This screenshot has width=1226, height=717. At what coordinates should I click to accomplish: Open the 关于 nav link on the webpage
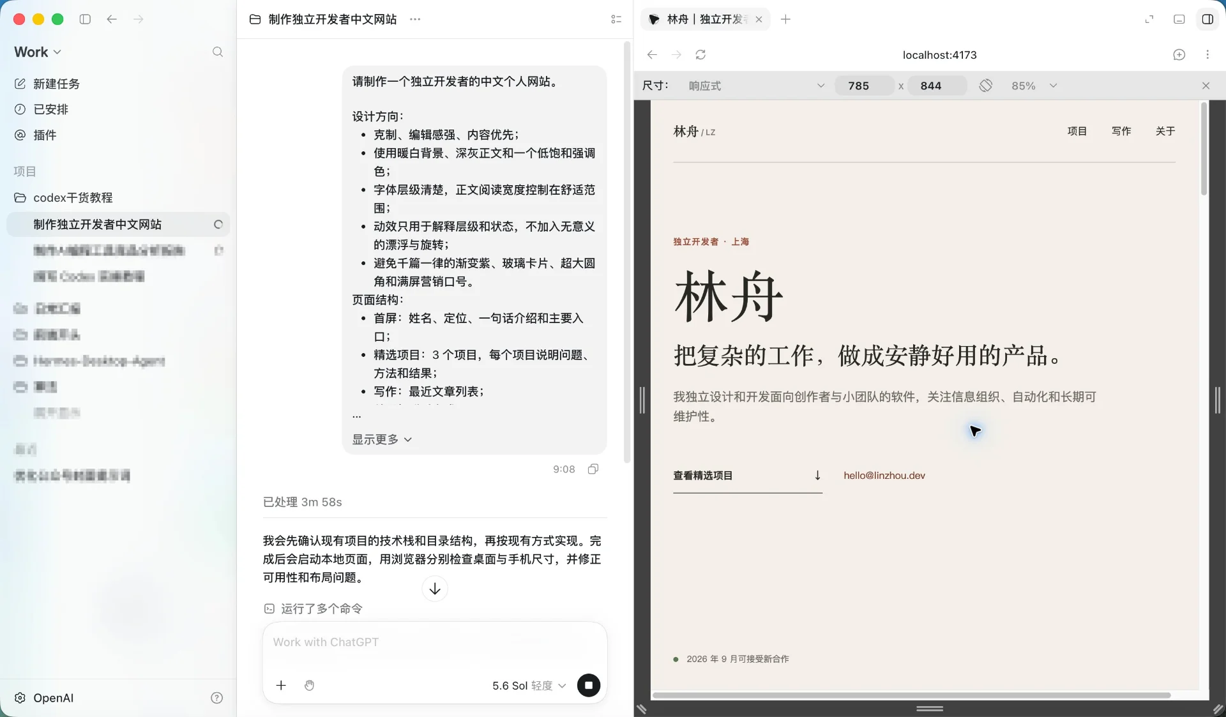pos(1165,131)
